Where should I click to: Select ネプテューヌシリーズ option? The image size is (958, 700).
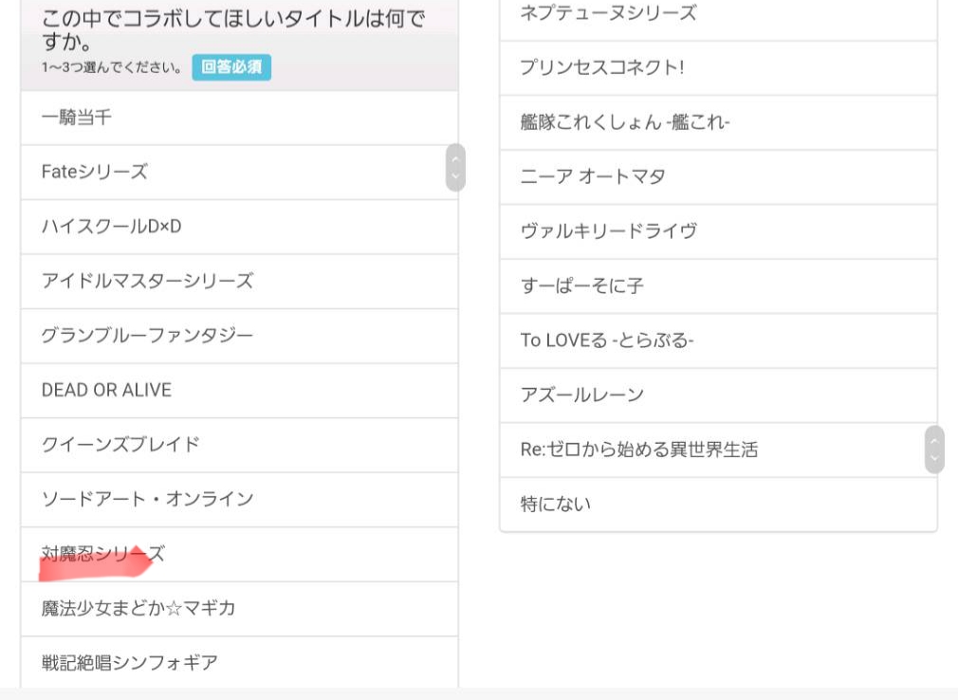[718, 14]
